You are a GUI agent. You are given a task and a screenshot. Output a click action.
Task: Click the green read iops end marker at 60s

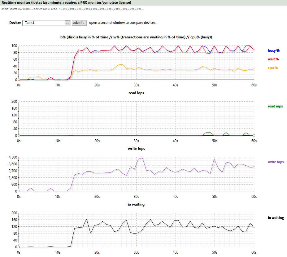tap(254, 135)
